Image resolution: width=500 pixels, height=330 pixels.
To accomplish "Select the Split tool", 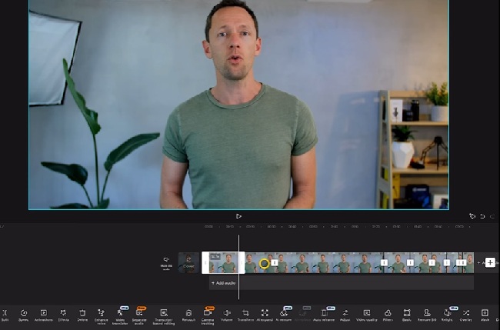I will point(5,315).
